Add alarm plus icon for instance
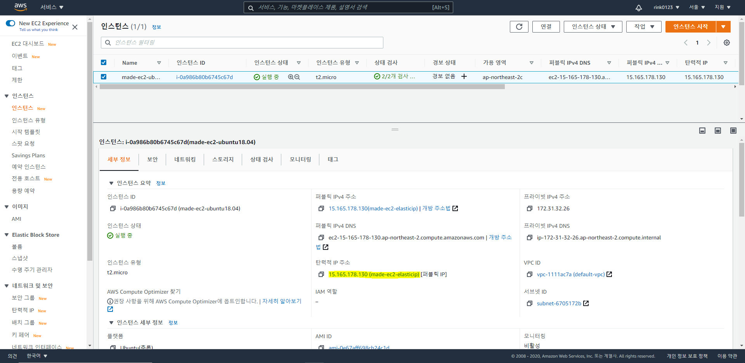The width and height of the screenshot is (745, 363). coord(464,76)
